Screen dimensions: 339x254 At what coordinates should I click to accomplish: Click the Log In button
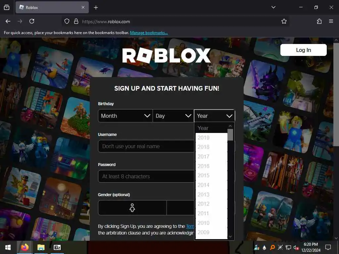(303, 50)
